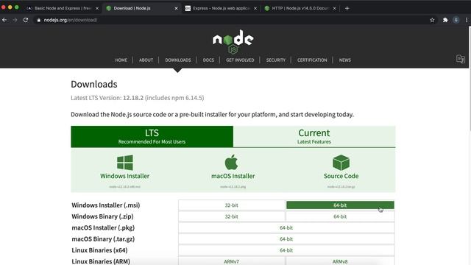471x265 pixels.
Task: Download Linux ARMv7 binaries
Action: (231, 261)
